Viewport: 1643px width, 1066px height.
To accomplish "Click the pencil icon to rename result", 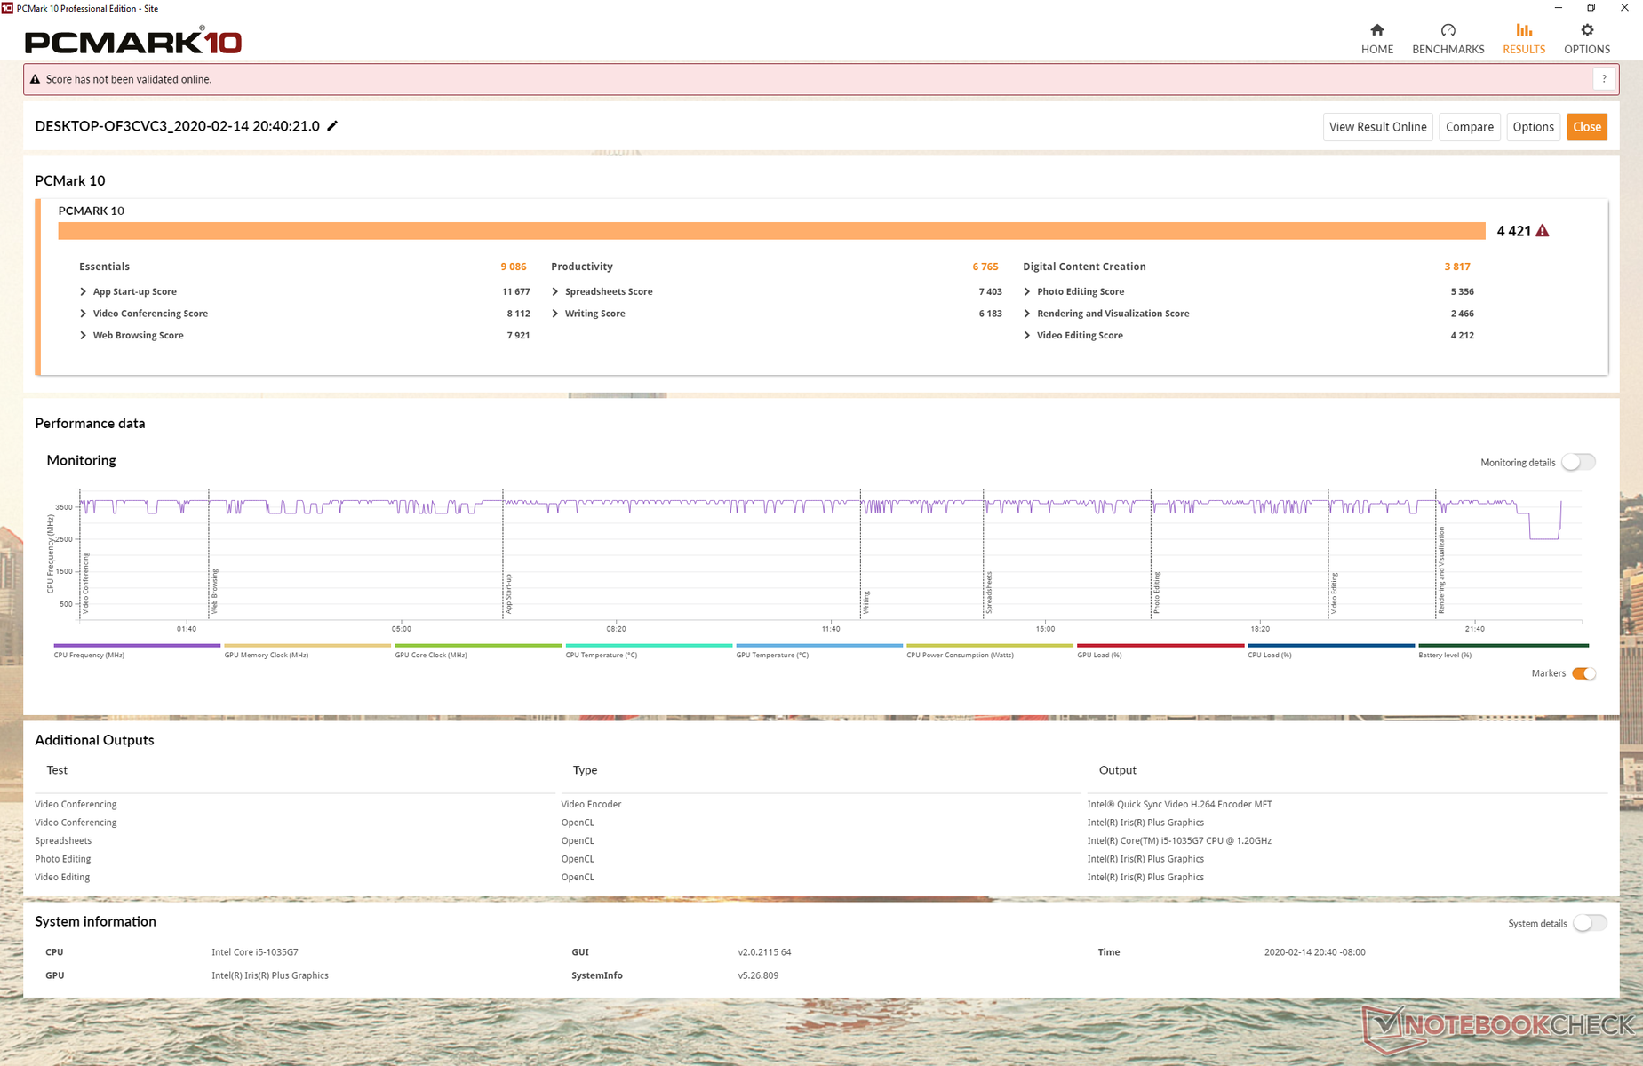I will (332, 126).
